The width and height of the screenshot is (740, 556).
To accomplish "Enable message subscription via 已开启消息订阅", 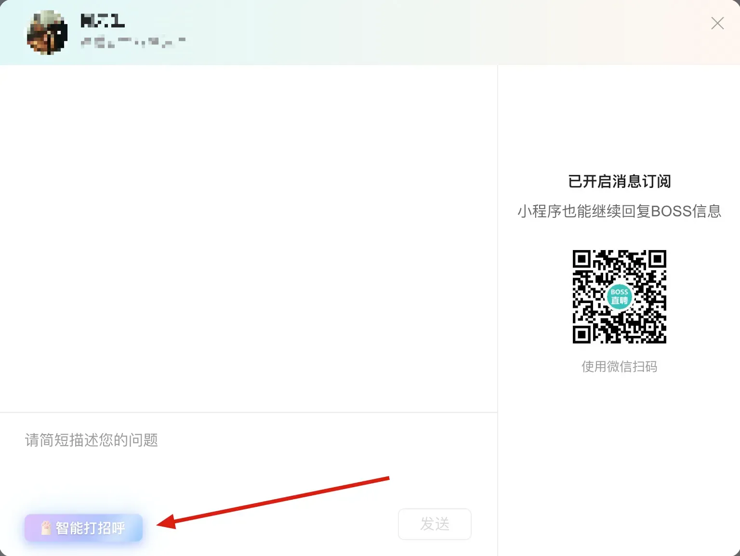I will [x=620, y=182].
